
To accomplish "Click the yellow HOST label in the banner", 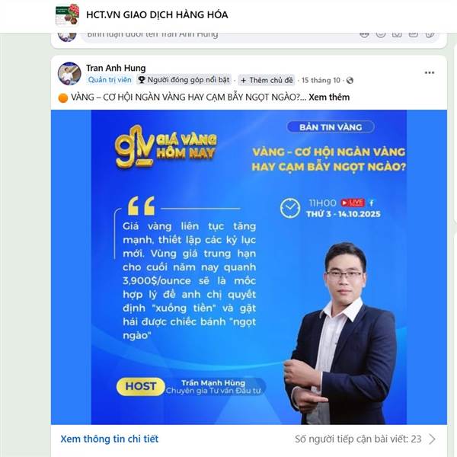I will (141, 386).
